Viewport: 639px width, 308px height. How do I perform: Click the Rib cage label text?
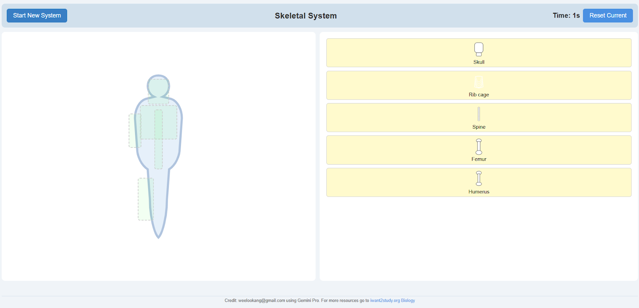479,95
